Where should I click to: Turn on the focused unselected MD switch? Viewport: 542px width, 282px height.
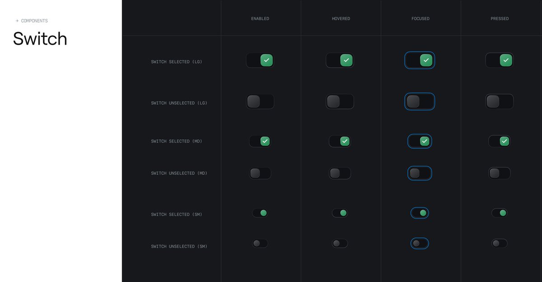pyautogui.click(x=420, y=173)
